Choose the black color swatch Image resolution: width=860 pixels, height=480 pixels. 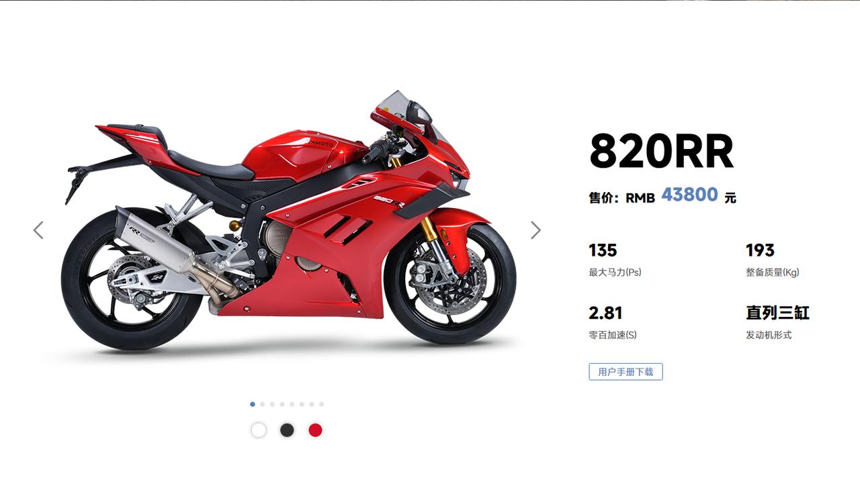pos(287,430)
